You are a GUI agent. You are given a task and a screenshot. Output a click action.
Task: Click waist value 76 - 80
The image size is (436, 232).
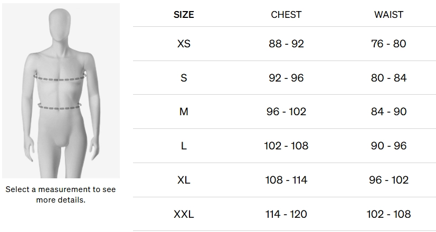(388, 44)
